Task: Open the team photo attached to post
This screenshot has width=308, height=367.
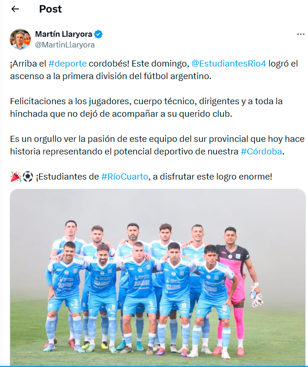Action: click(x=157, y=277)
